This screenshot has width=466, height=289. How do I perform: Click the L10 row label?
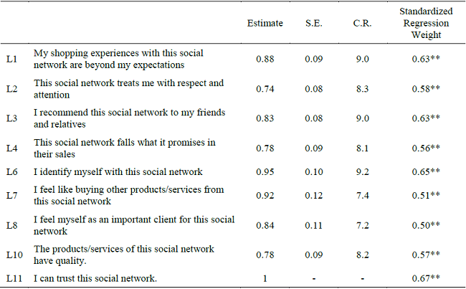tap(12, 254)
